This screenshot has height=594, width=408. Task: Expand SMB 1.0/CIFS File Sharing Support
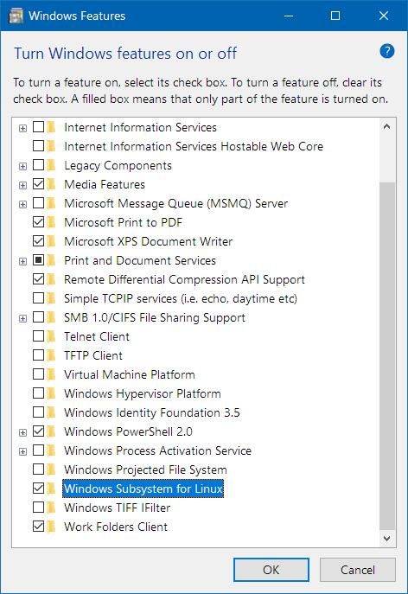[22, 318]
